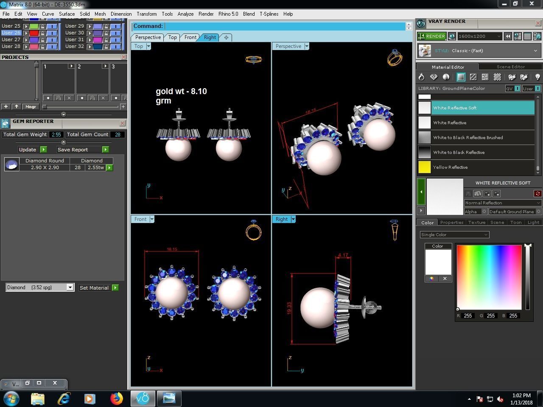Toggle the lock on User 30 layer
The image size is (543, 407).
point(106,33)
